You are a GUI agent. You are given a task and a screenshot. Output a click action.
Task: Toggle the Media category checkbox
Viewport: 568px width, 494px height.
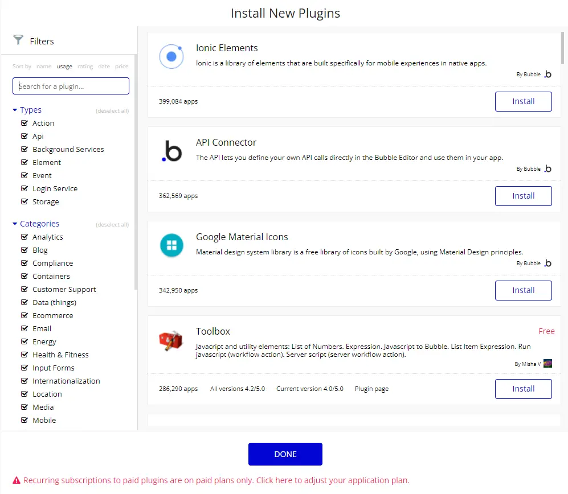point(24,407)
